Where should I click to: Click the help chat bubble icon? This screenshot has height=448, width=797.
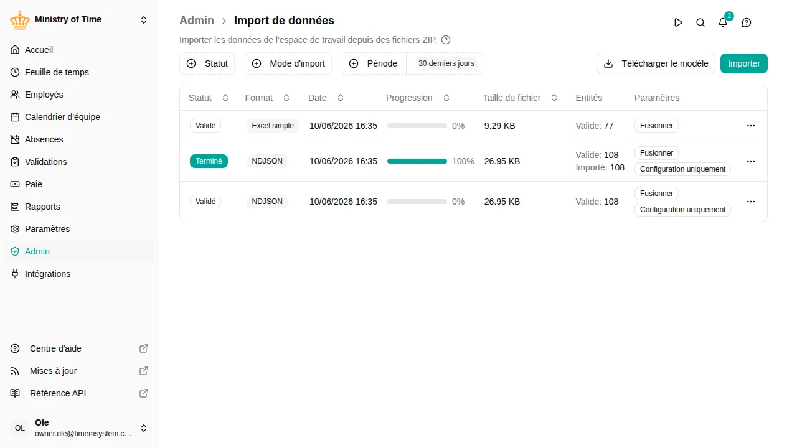point(747,22)
